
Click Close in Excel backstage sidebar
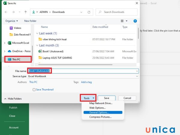pos(12,116)
